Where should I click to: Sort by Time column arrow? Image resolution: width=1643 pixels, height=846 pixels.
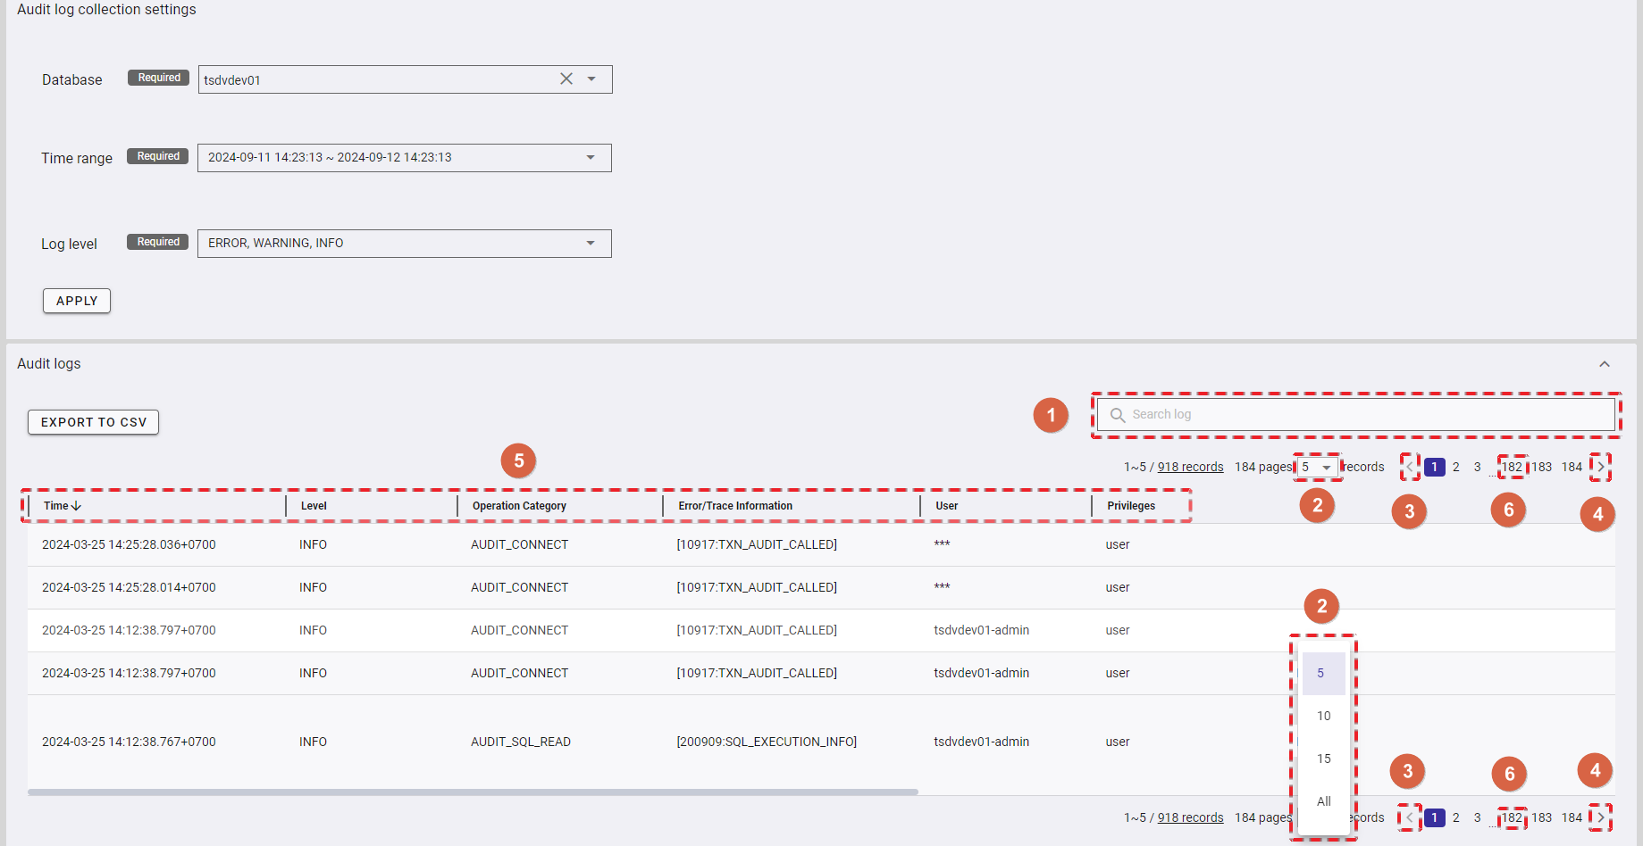76,506
